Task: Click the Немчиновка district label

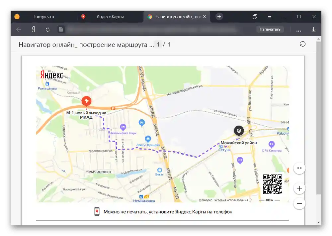Action: point(98,172)
